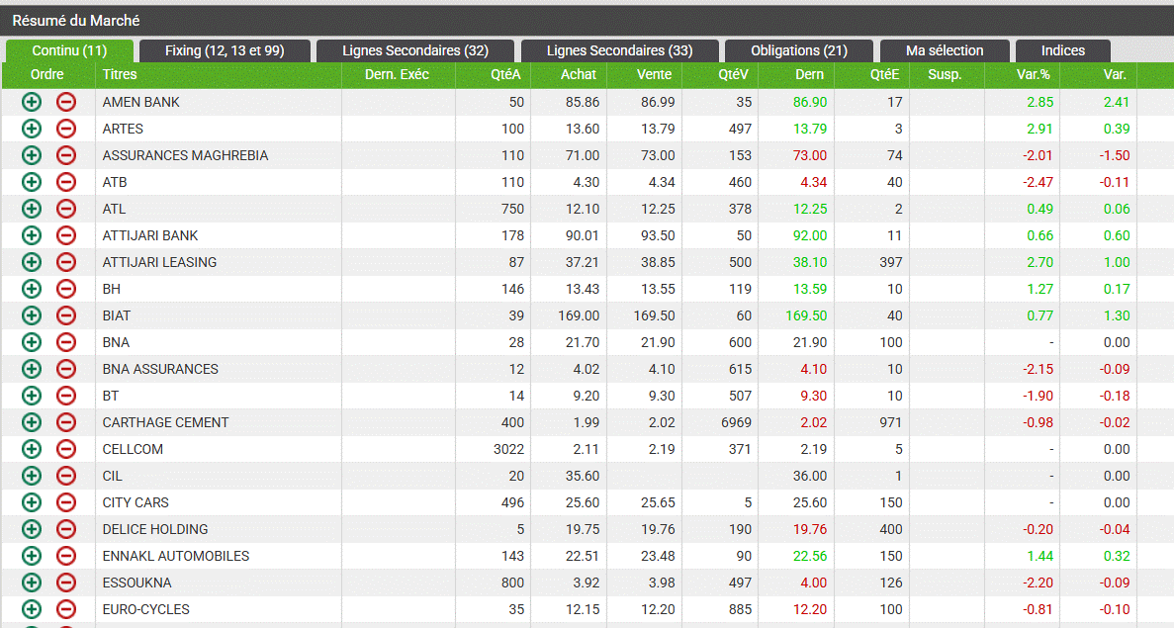Click the BIAT last price 169.50 in Dern column

pos(806,315)
